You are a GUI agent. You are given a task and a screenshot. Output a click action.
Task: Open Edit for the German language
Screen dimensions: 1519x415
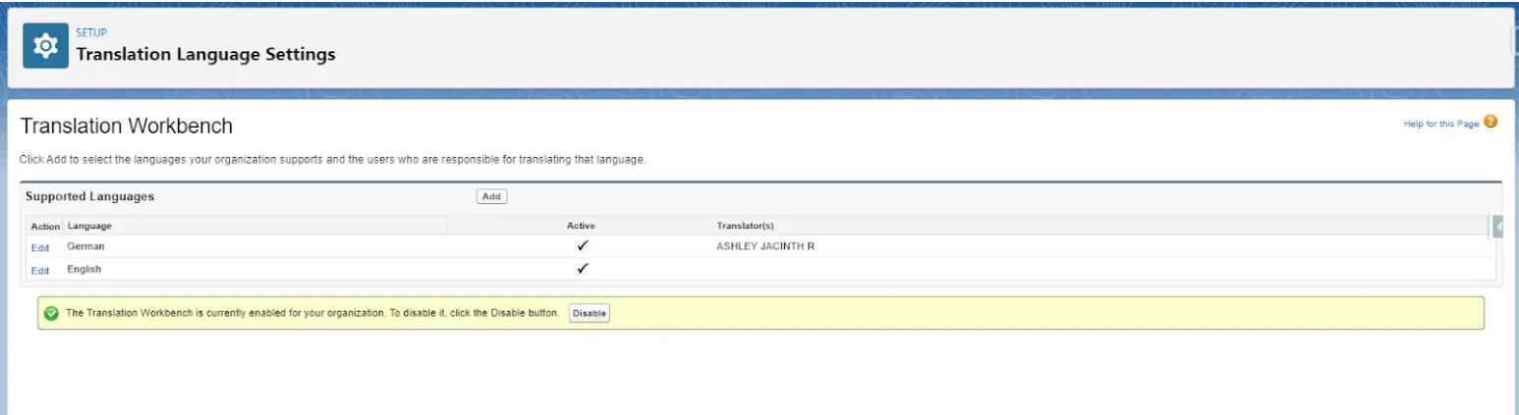click(x=40, y=247)
